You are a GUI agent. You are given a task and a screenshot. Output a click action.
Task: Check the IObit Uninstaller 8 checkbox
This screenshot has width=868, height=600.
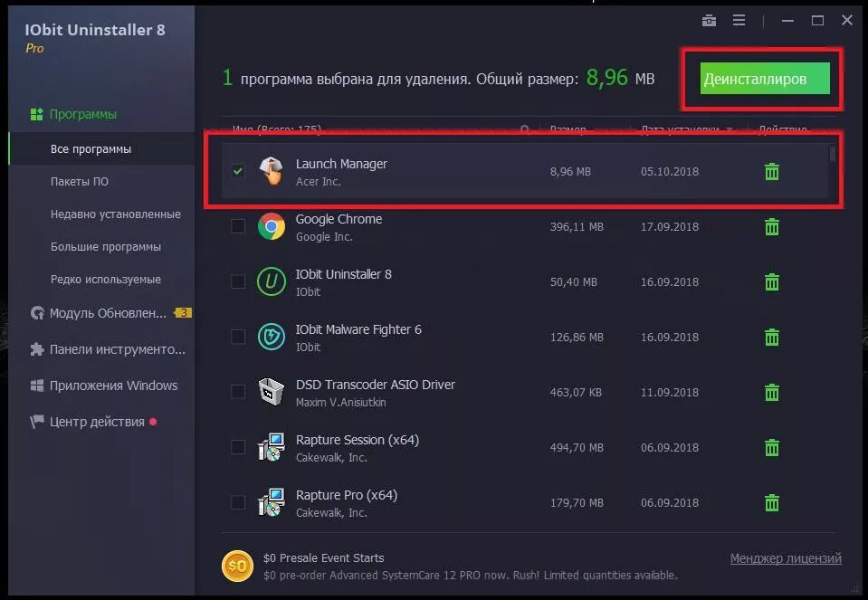pyautogui.click(x=238, y=281)
